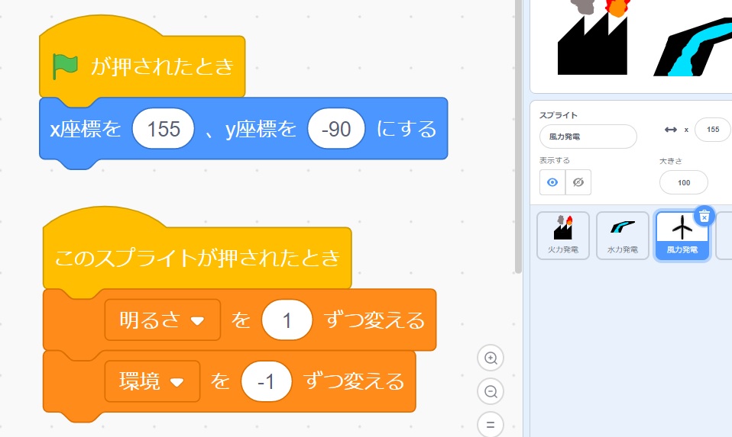Select the 水力発電 sprite thumbnail
The width and height of the screenshot is (732, 437).
(622, 235)
